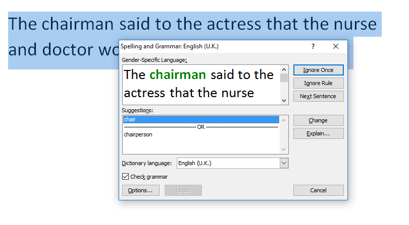Click the green flagged word "chairman"
409x225 pixels.
point(178,75)
